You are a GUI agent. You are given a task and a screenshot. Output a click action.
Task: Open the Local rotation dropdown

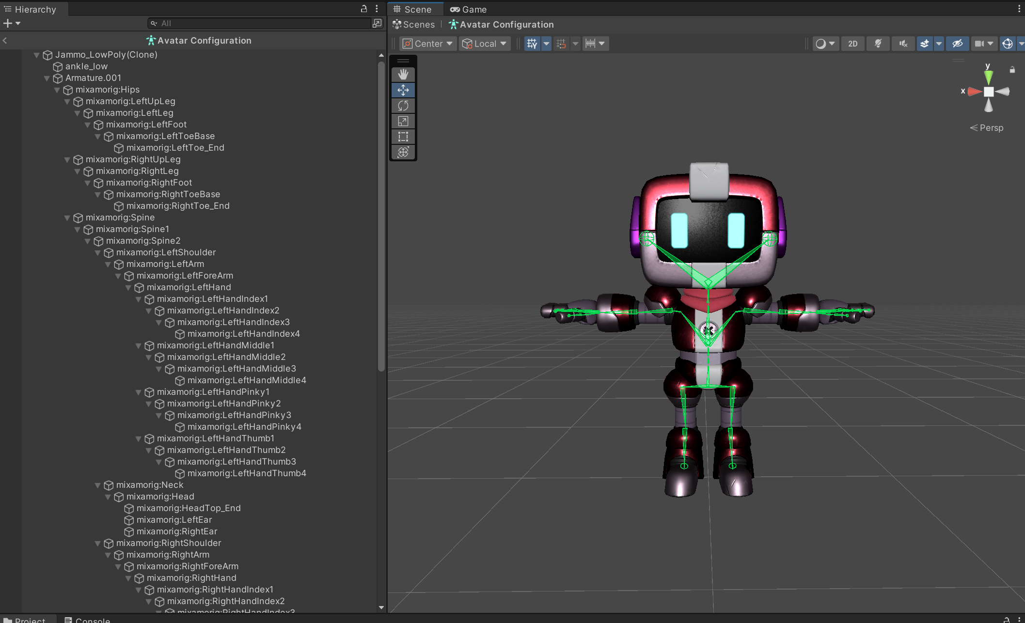485,44
